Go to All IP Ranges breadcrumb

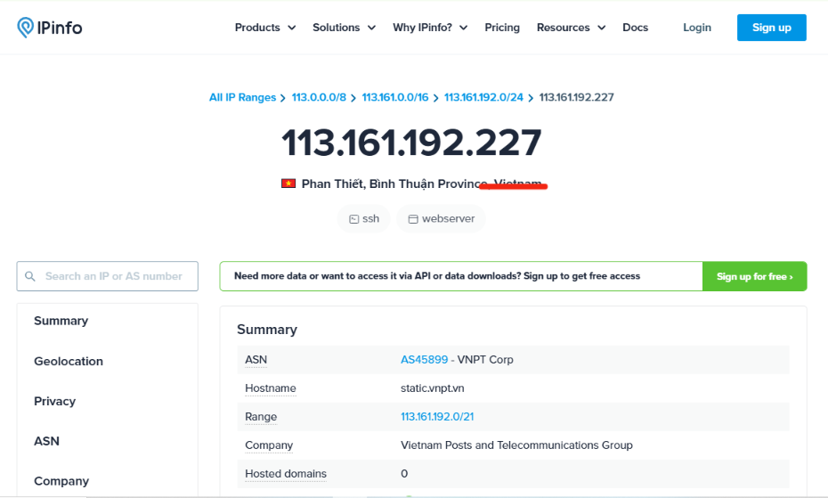[242, 97]
